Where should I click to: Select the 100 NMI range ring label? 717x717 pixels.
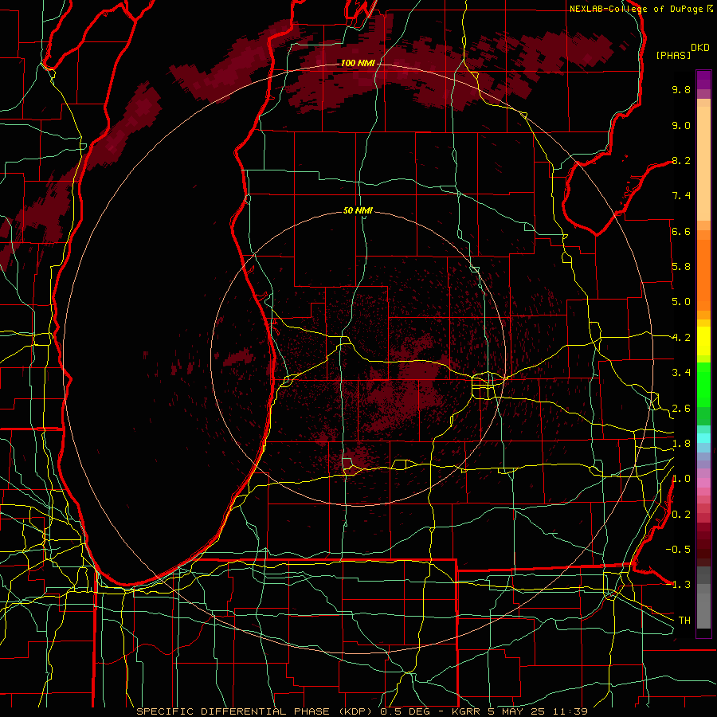[x=358, y=63]
